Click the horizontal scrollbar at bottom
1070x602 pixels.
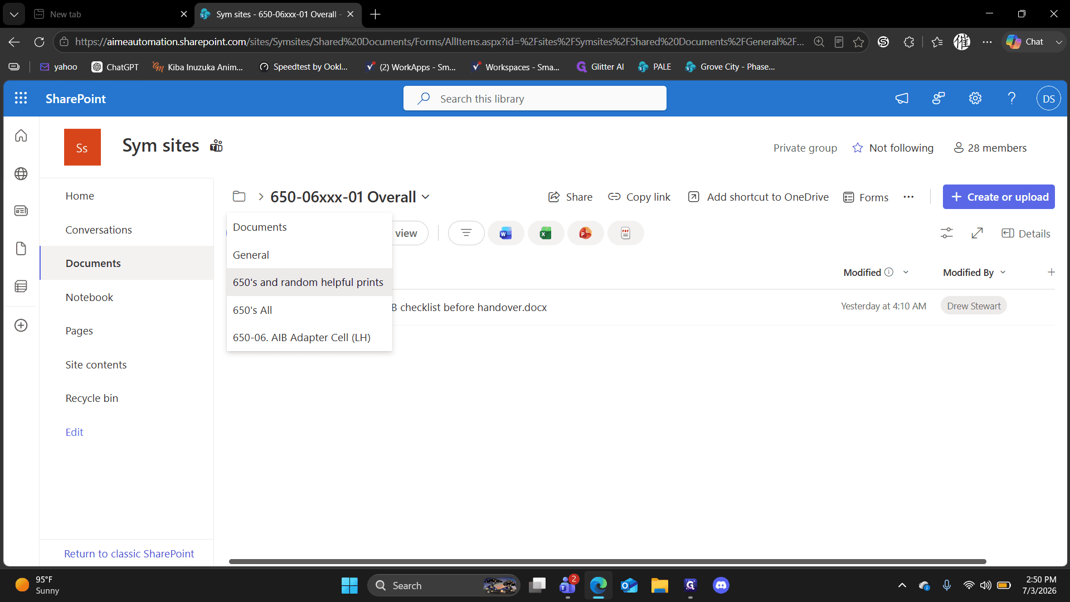click(x=607, y=561)
